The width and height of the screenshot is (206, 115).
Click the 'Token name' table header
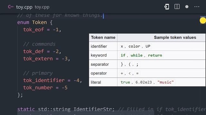103,38
